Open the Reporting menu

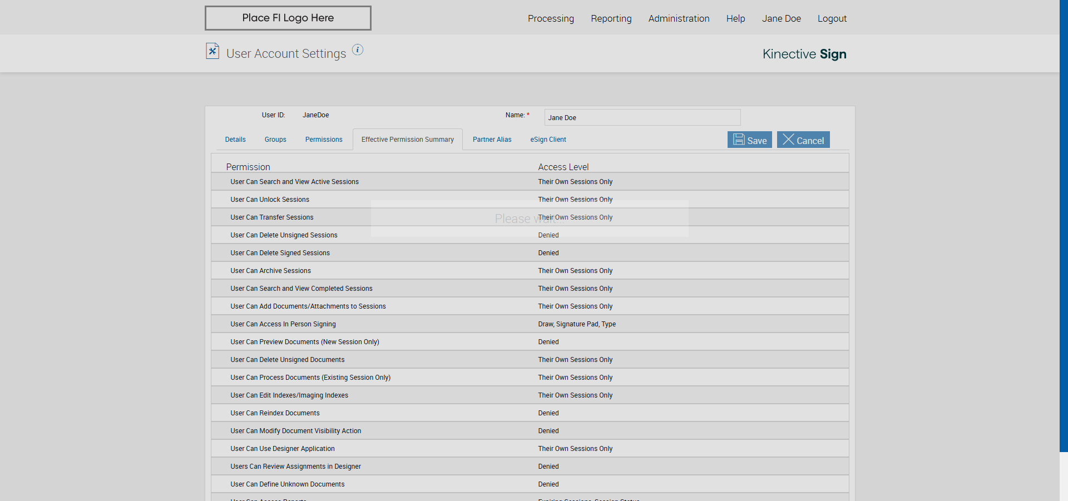coord(611,18)
